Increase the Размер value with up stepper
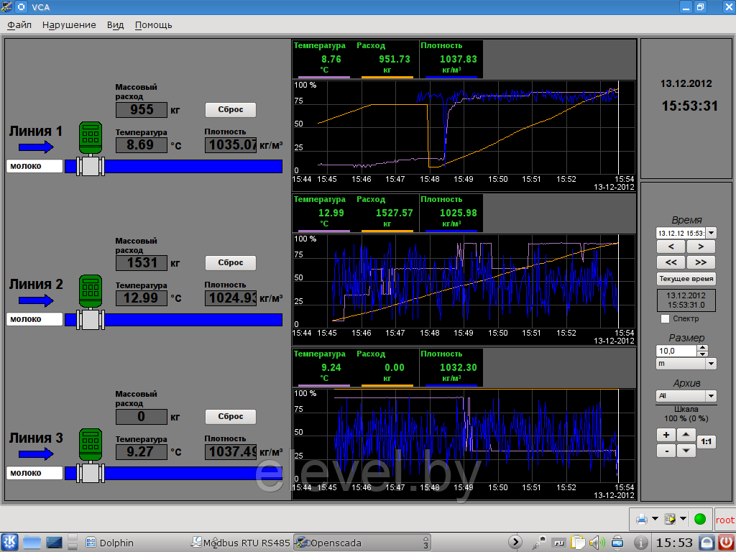Screen dimensions: 736x552 tap(703, 348)
